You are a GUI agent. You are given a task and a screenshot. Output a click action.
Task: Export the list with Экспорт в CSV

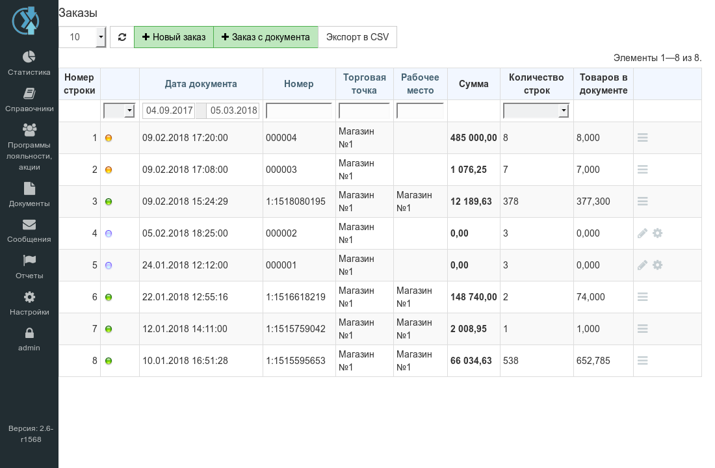tap(357, 37)
